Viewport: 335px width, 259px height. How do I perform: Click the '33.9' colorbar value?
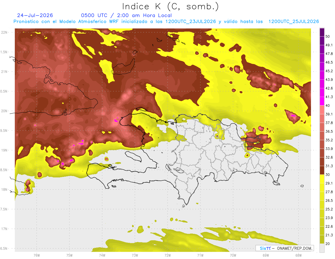click(x=329, y=149)
